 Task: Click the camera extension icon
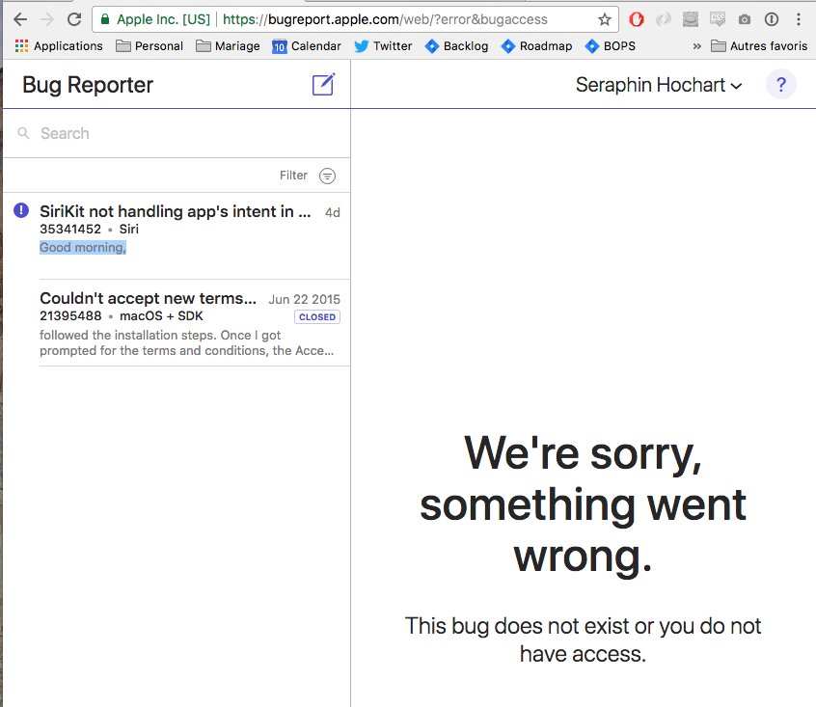[x=745, y=19]
